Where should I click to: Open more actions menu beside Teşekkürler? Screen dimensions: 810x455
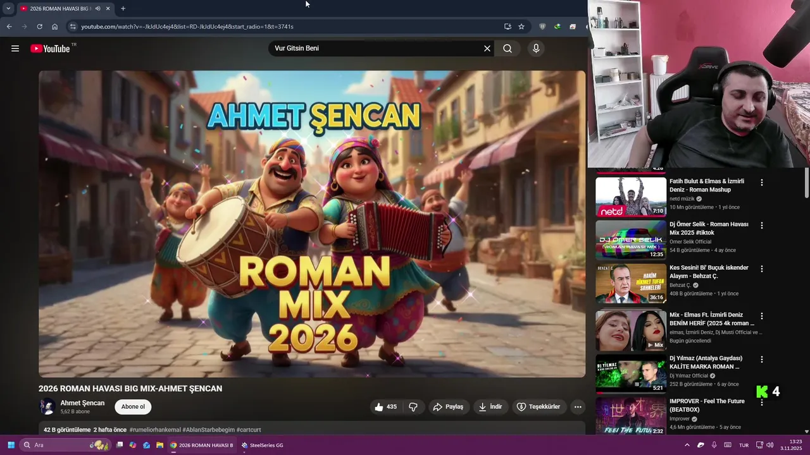(x=578, y=407)
